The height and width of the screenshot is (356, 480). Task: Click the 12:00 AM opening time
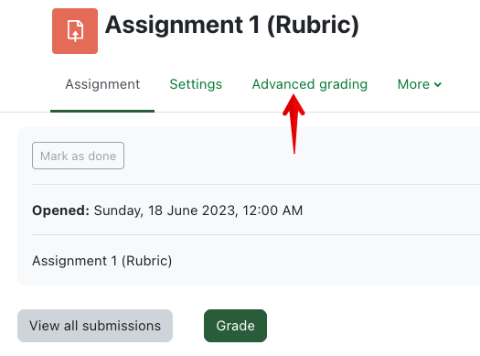point(272,210)
